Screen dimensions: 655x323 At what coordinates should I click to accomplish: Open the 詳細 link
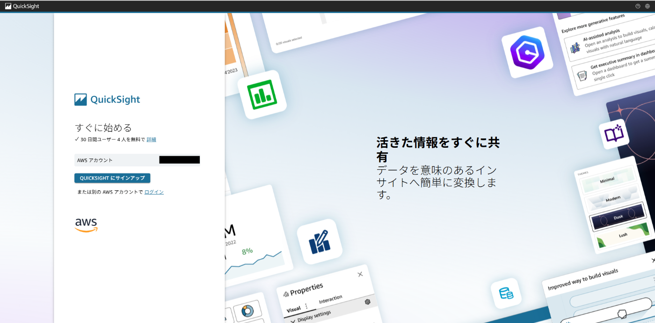coord(151,139)
